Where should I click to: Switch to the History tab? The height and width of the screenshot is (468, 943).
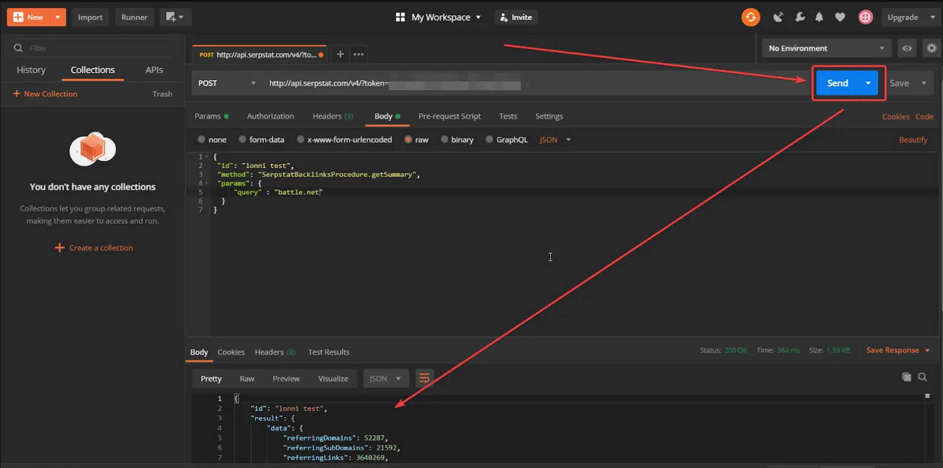tap(31, 70)
